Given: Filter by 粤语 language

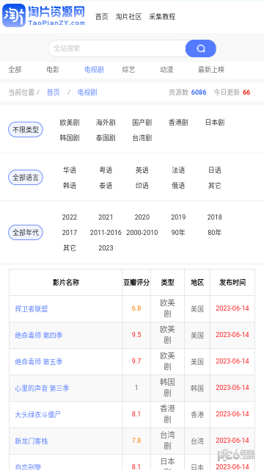Looking at the screenshot, I should pyautogui.click(x=106, y=170).
